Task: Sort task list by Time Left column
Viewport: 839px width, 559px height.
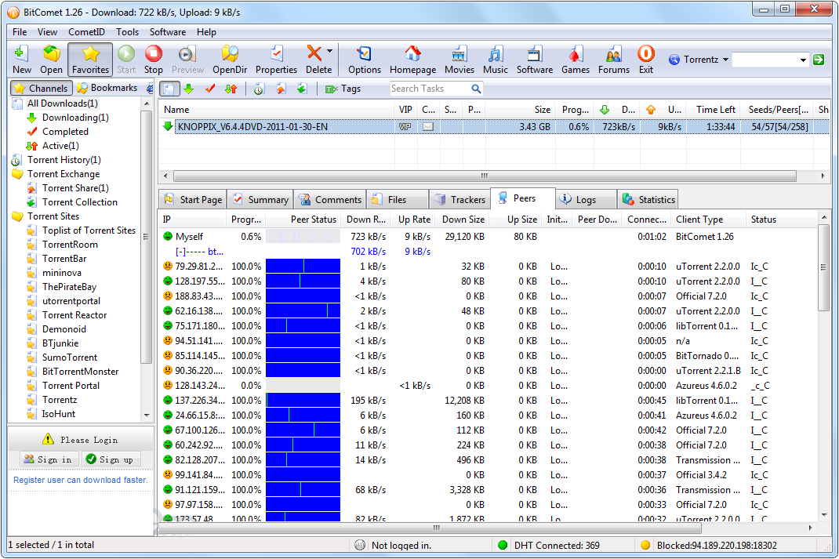Action: pos(715,110)
